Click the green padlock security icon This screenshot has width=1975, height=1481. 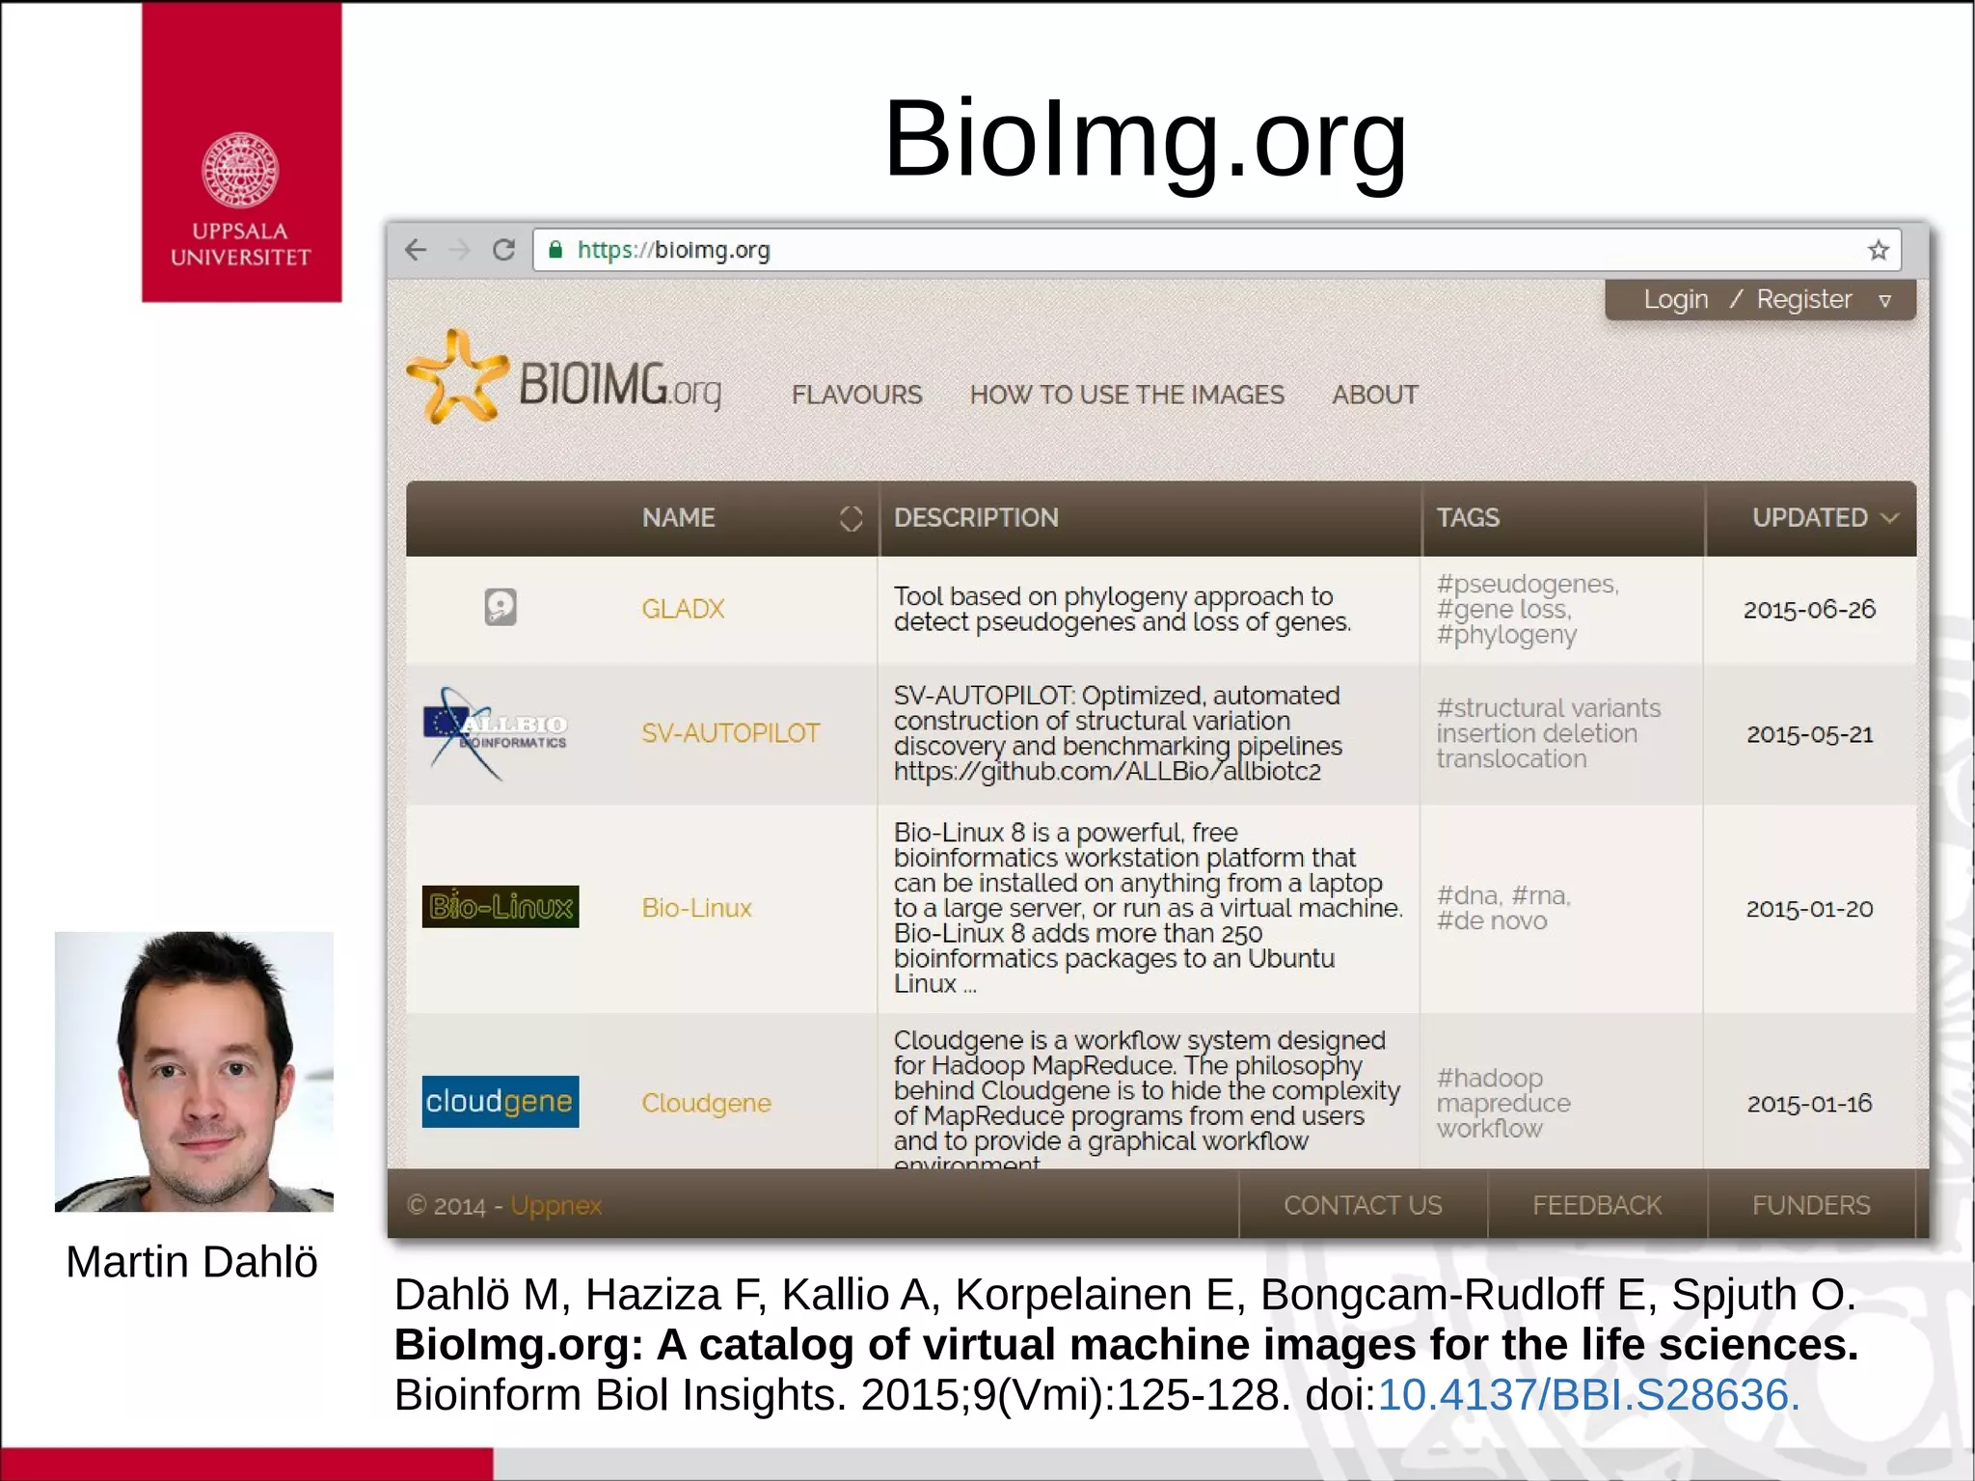pyautogui.click(x=555, y=250)
